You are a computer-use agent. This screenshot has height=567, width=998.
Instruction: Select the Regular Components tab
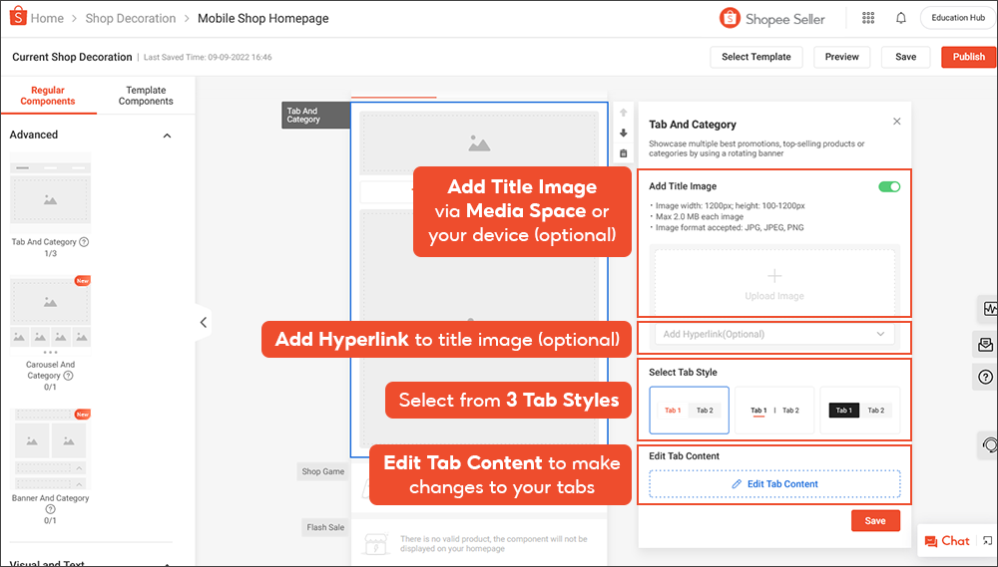pyautogui.click(x=48, y=96)
